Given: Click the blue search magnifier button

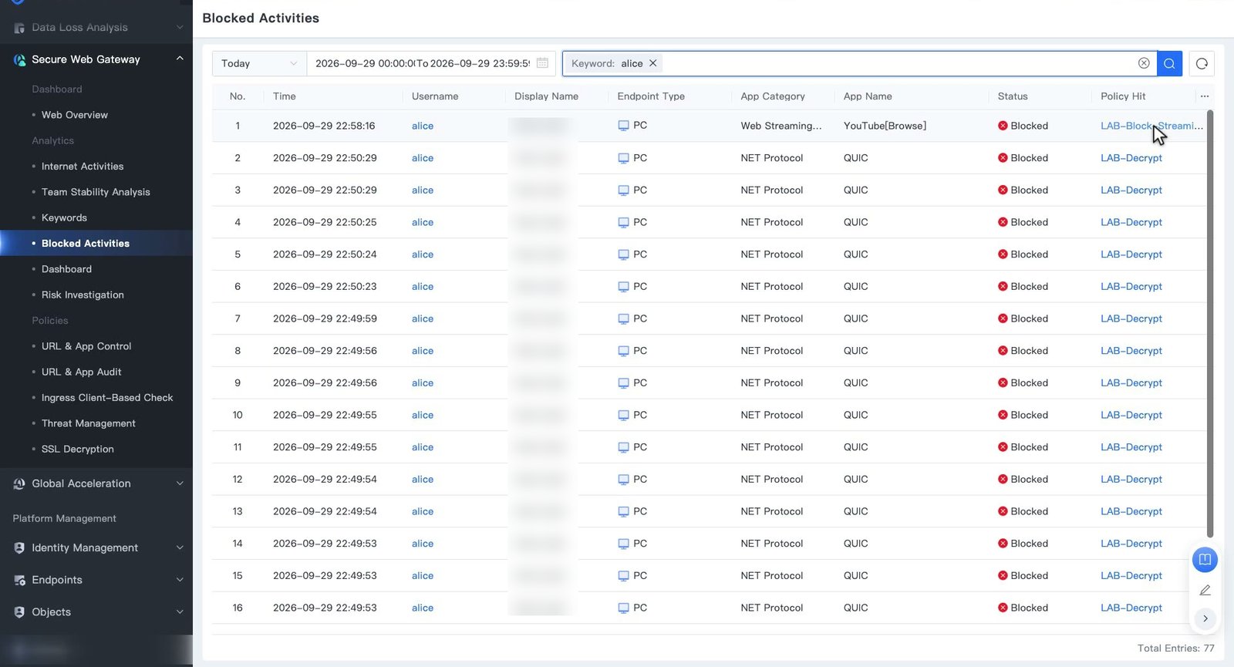Looking at the screenshot, I should coord(1169,63).
